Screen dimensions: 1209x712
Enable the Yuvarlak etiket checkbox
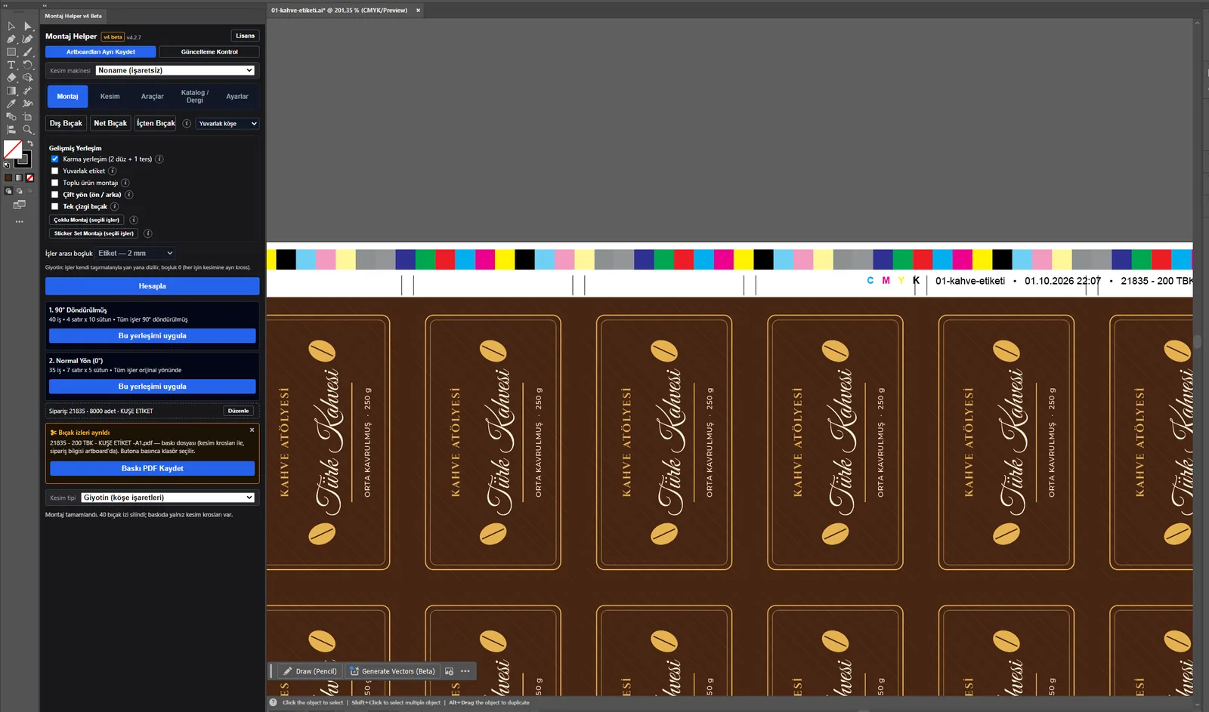tap(54, 171)
